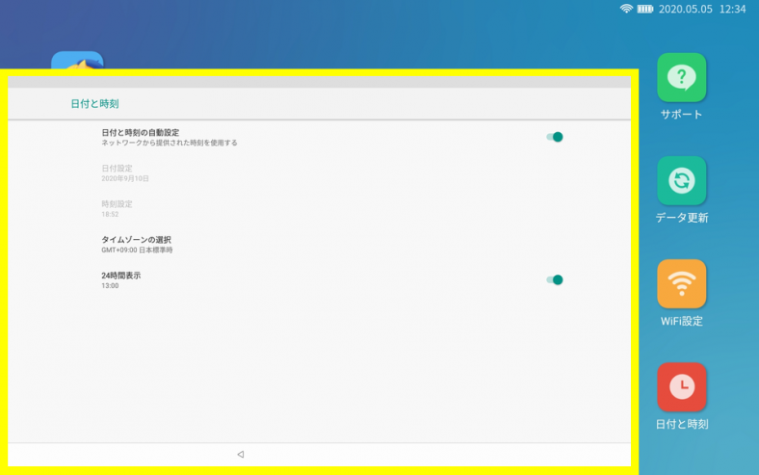Click the GMT+09:00 日本標準時 value
The image size is (759, 475).
pos(137,250)
